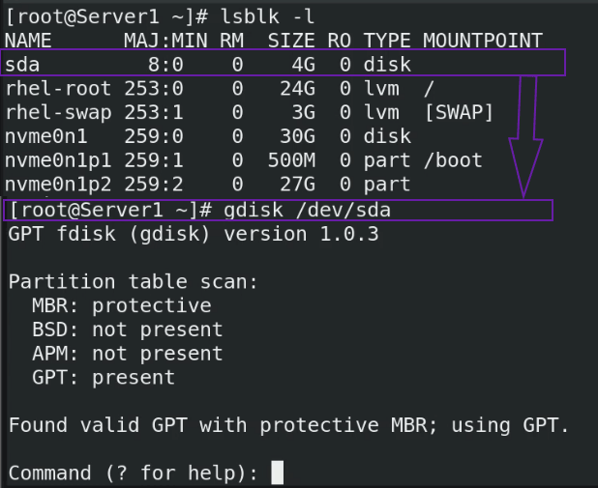
Task: Click the 'nvme0n1p2' partition name
Action: (58, 185)
